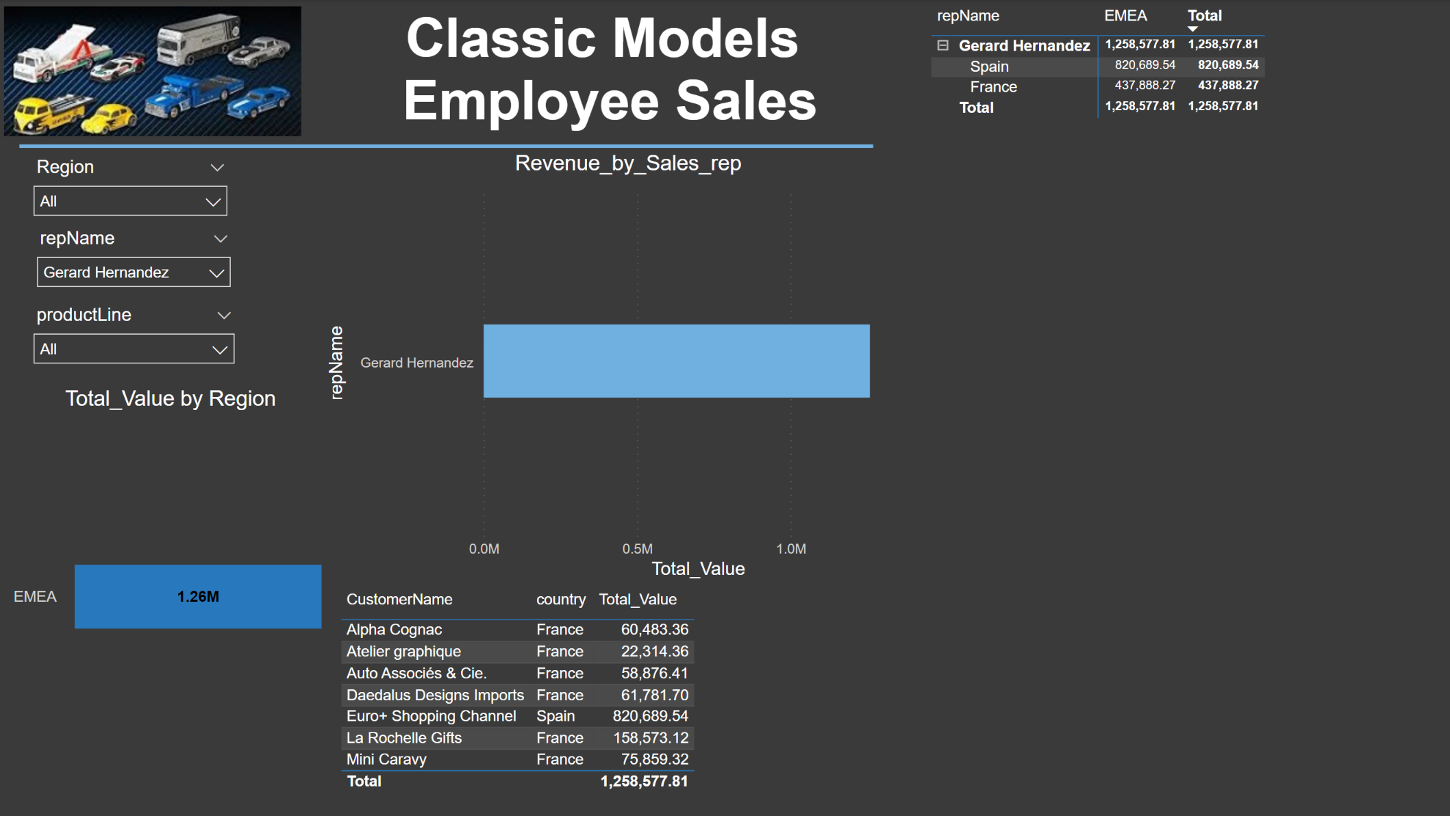Select the Daedalus Designs Imports row
This screenshot has height=816, width=1450.
pos(518,696)
